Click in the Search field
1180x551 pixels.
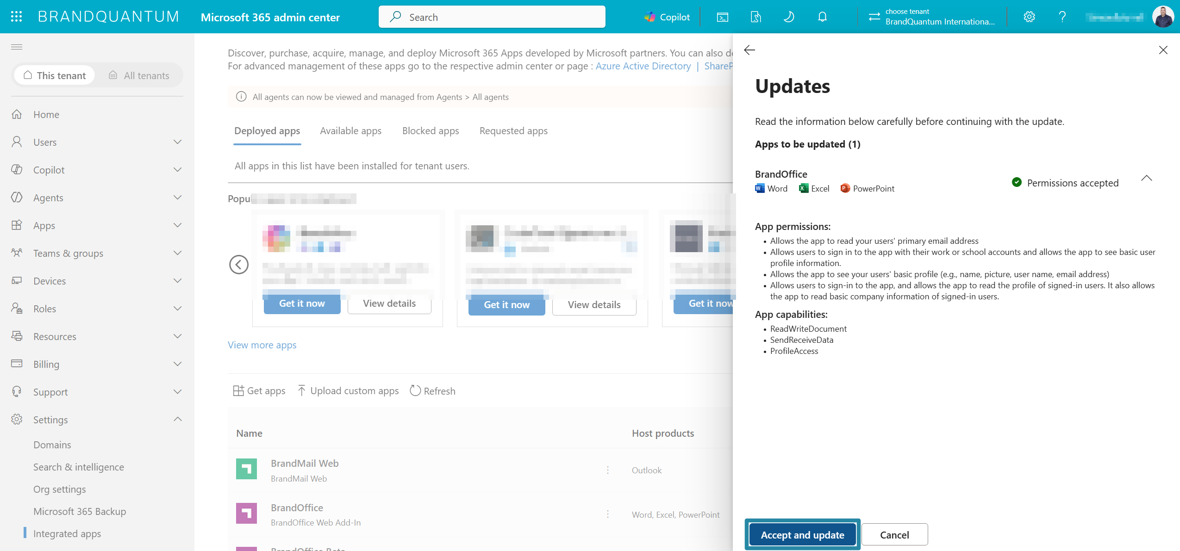(x=492, y=17)
